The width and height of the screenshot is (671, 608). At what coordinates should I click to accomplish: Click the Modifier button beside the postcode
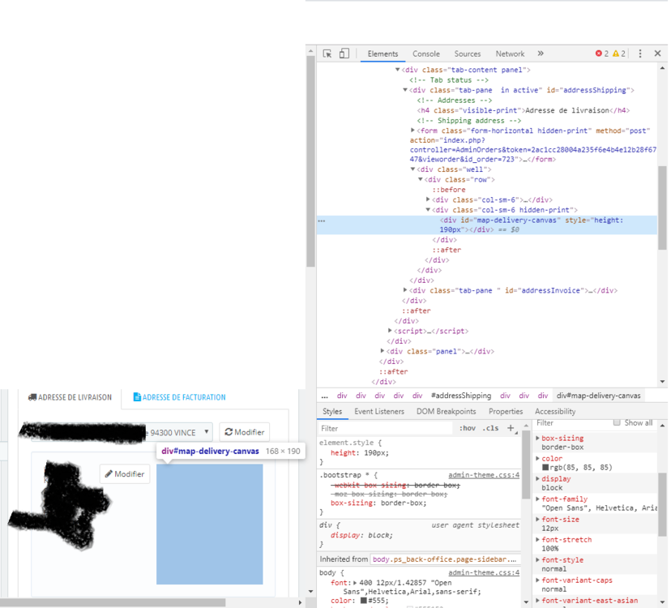tap(243, 432)
